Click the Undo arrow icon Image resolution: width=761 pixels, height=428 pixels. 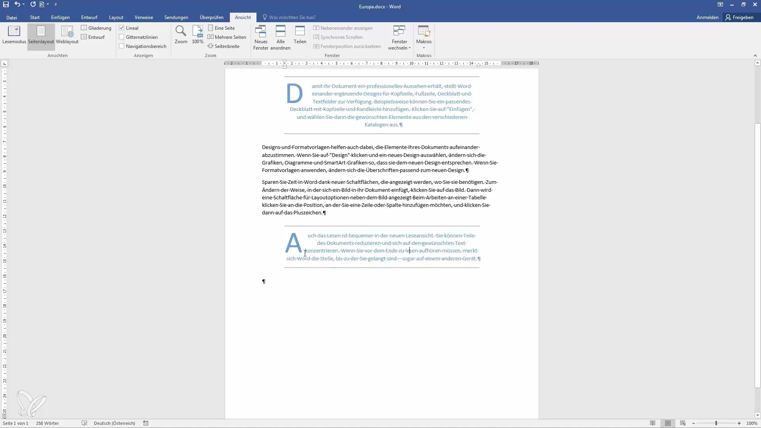pyautogui.click(x=17, y=4)
